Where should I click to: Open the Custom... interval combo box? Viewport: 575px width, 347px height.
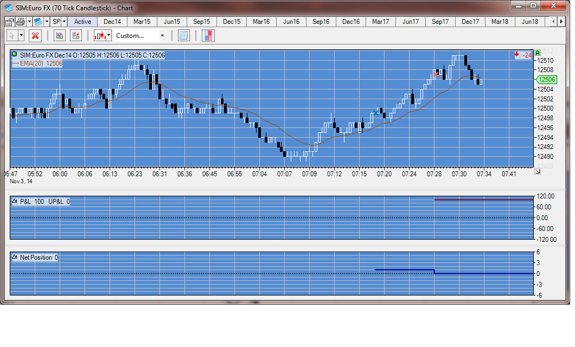point(140,36)
